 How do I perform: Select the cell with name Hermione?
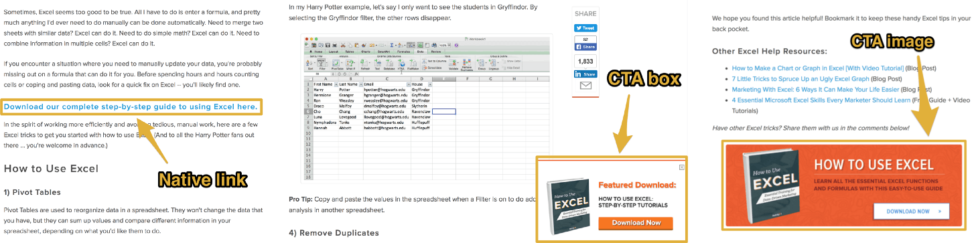point(326,95)
